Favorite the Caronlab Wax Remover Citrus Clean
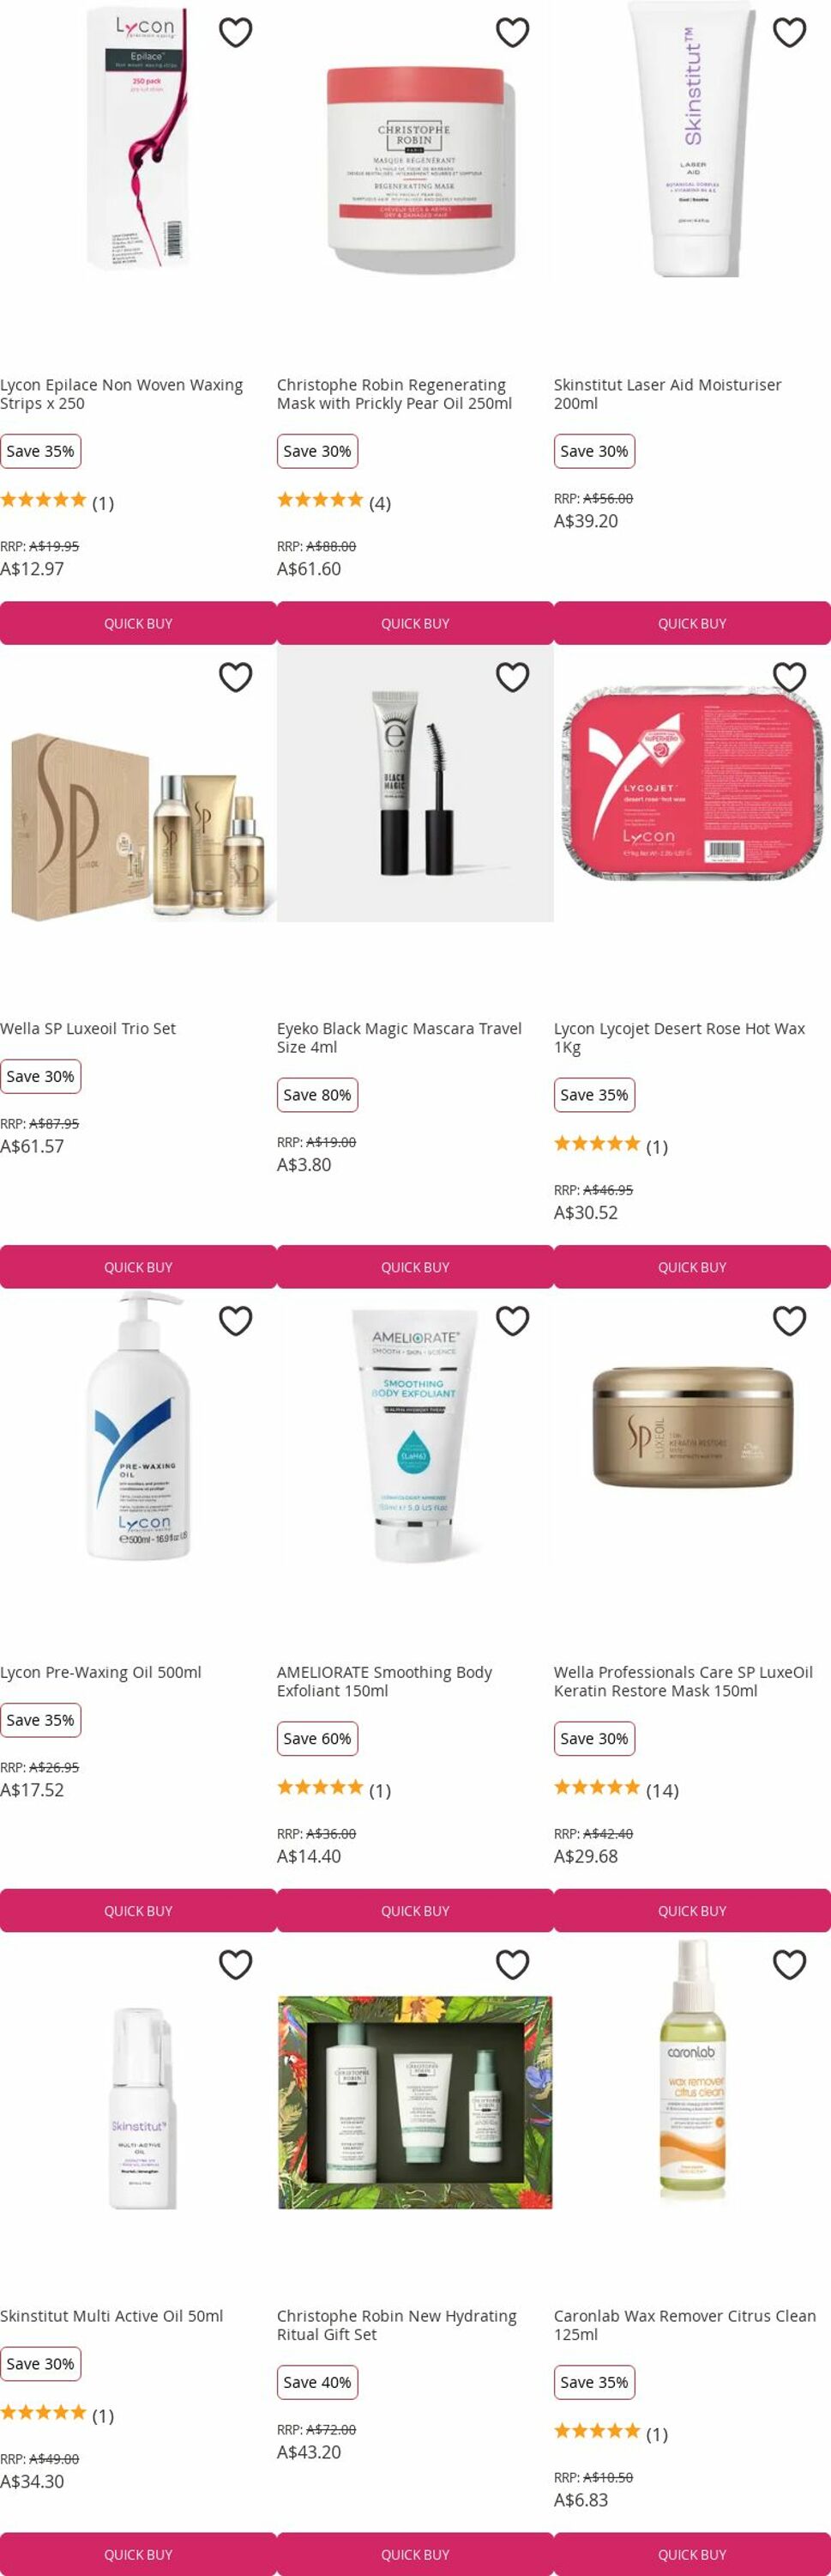The image size is (831, 2576). click(x=789, y=1965)
